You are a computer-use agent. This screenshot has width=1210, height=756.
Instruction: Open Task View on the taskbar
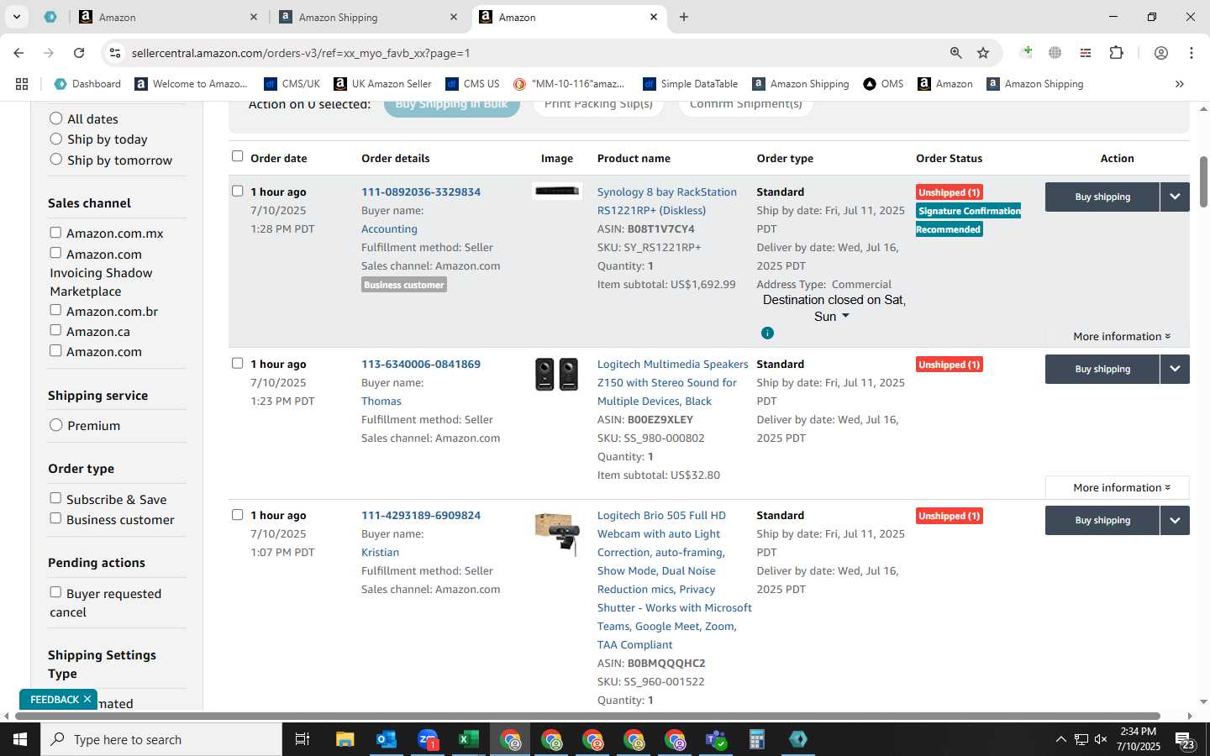coord(302,739)
